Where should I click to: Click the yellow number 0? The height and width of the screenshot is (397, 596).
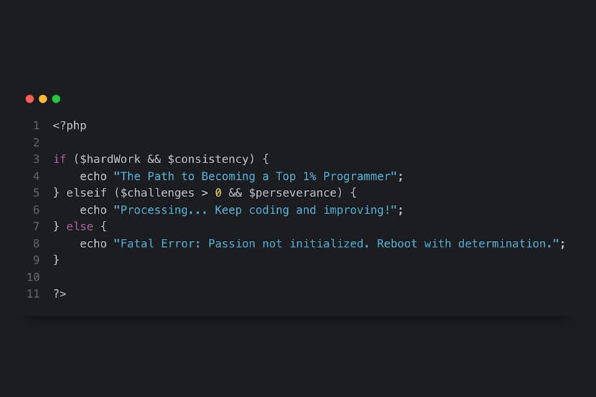tap(218, 193)
